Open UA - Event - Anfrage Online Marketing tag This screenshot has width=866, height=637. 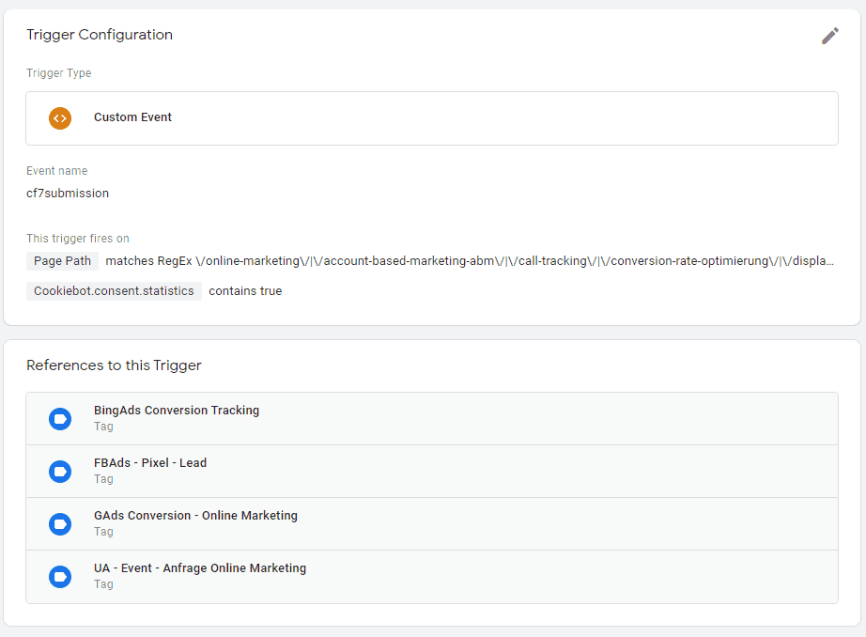point(432,577)
